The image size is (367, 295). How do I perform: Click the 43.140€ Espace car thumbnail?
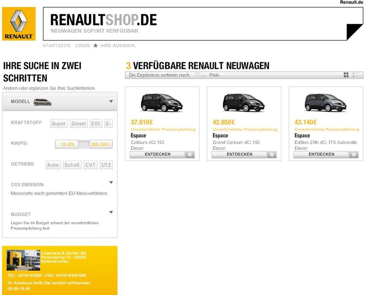point(325,103)
